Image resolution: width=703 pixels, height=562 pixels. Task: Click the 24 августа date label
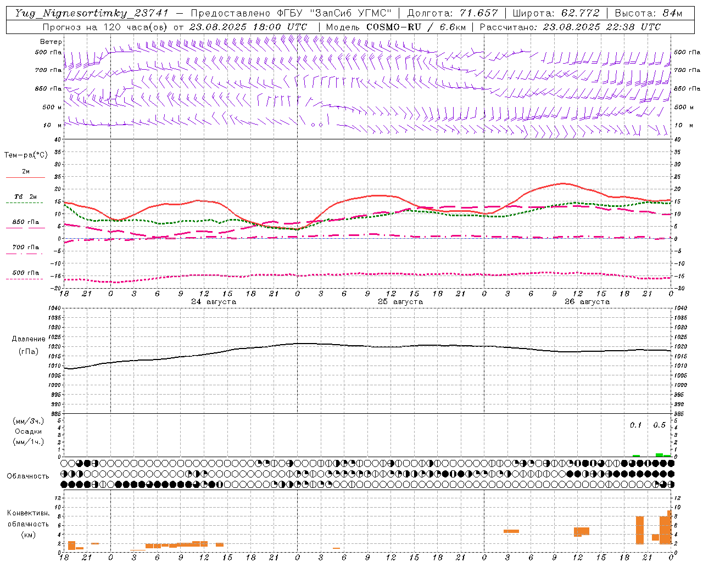click(x=214, y=302)
